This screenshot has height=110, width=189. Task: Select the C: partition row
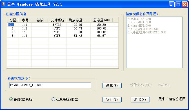pyautogui.click(x=63, y=25)
